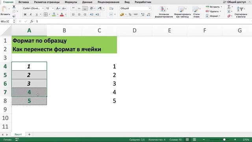Screen dimensions: 252x142
Task: Toggle align text right
Action: [x=85, y=15]
